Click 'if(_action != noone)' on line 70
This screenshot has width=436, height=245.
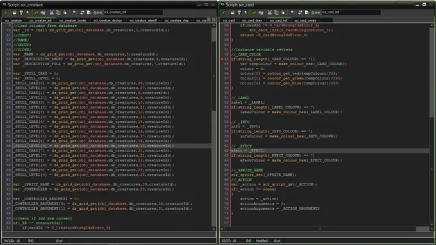point(253,189)
